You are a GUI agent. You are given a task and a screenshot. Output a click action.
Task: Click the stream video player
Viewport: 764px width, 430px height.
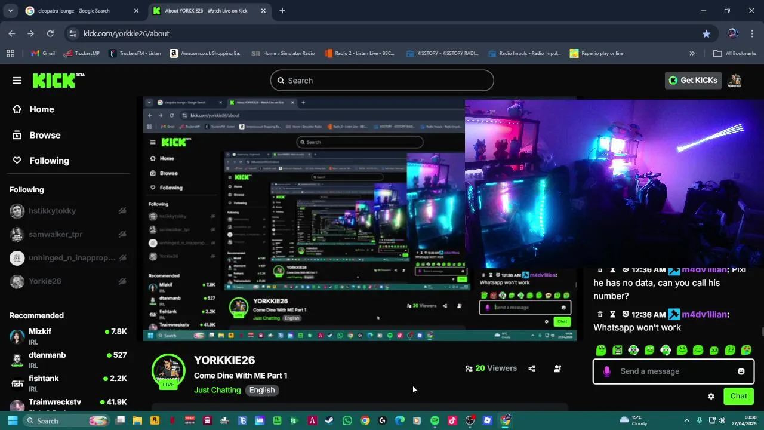359,219
